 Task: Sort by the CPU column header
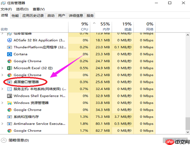tap(79, 27)
